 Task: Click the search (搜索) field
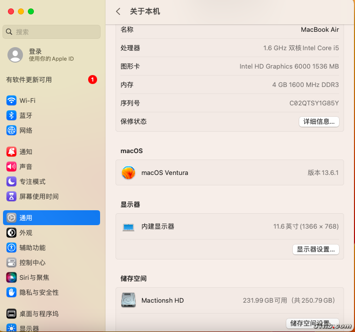51,32
